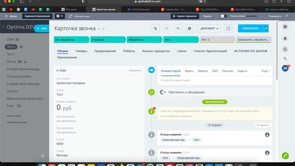295x166 pixels.
Task: Click the email envelope icon button
Action: click(167, 29)
